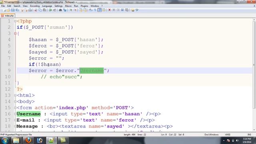This screenshot has height=144, width=256.
Task: Click the Redo toolbar icon
Action: tap(55, 10)
